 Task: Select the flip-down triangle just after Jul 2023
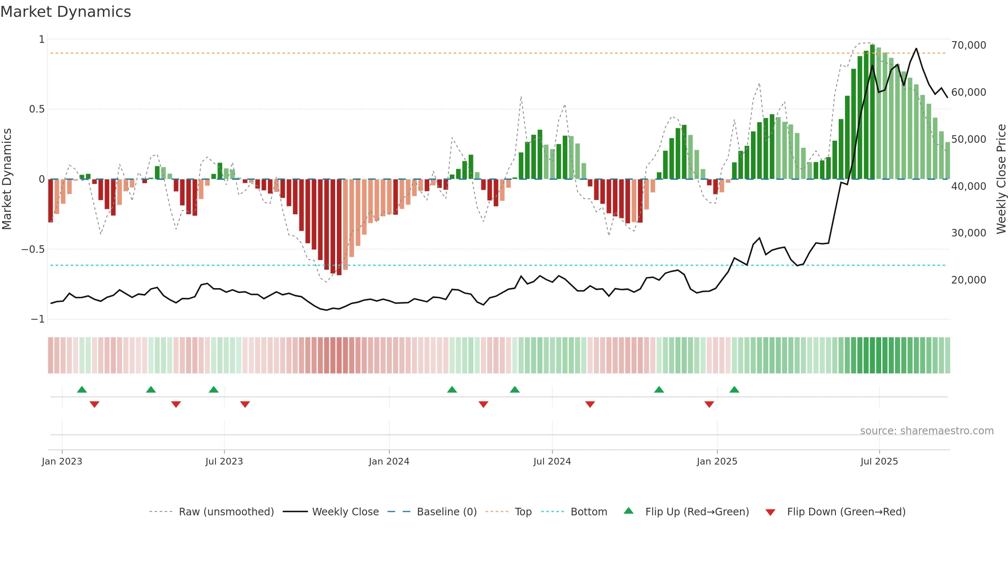click(245, 404)
